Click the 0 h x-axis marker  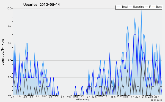click(x=12, y=96)
